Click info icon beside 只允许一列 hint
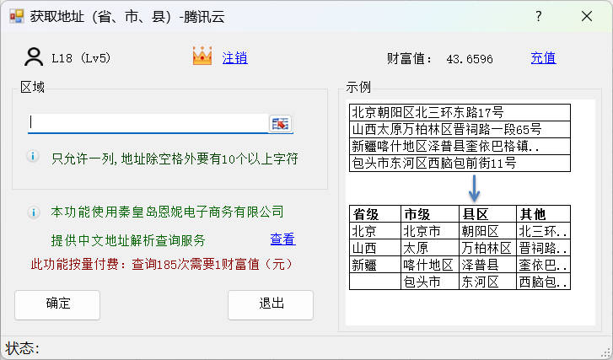 [x=33, y=157]
